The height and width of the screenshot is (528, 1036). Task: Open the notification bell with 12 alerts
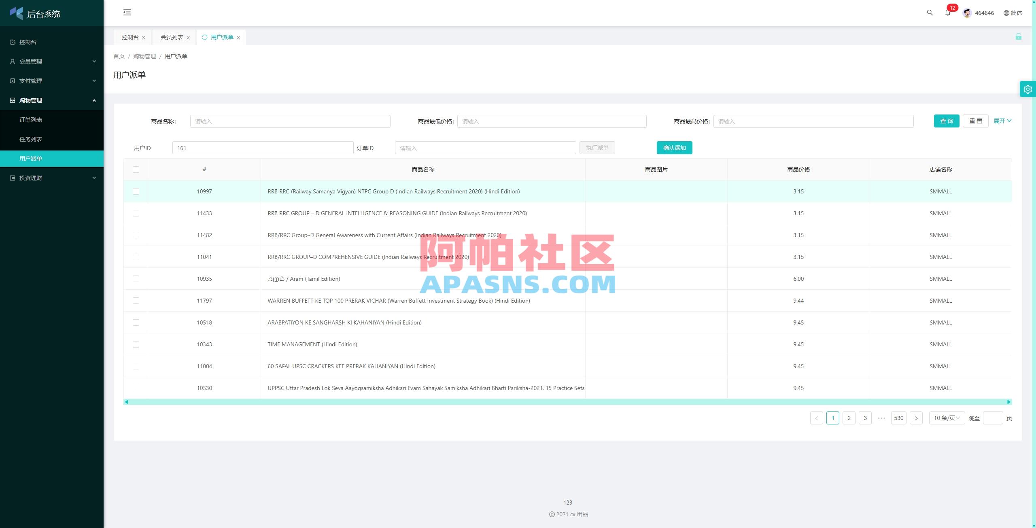947,13
